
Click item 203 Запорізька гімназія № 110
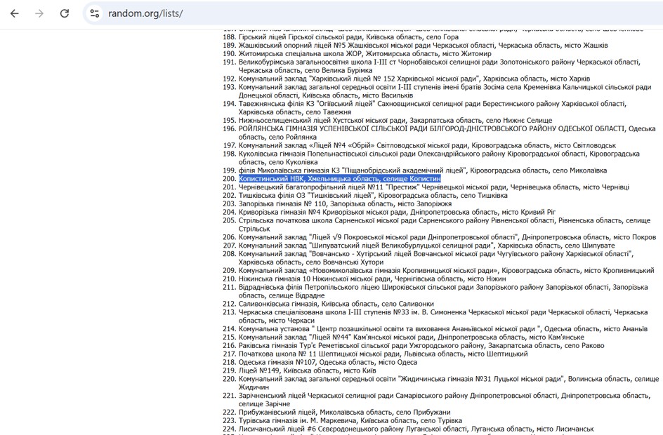pos(334,204)
